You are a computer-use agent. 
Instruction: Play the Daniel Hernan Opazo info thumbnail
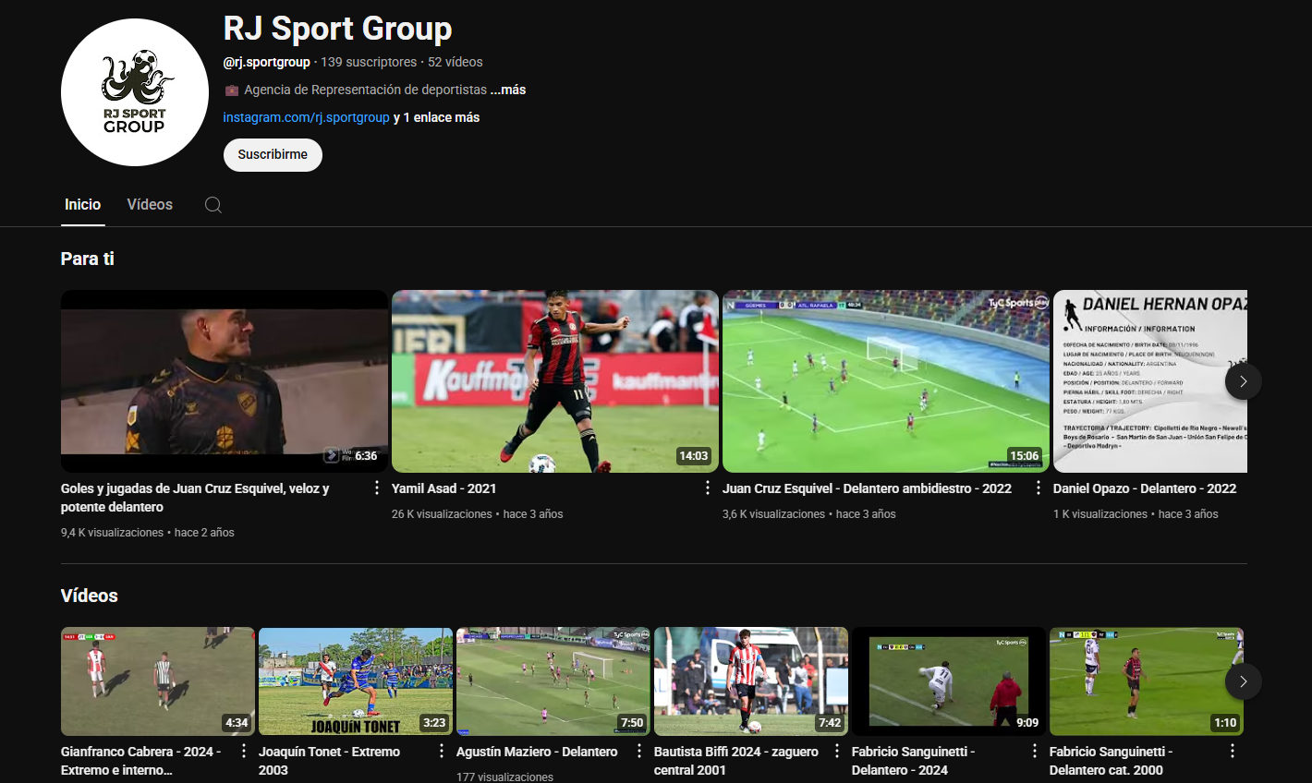point(1150,381)
